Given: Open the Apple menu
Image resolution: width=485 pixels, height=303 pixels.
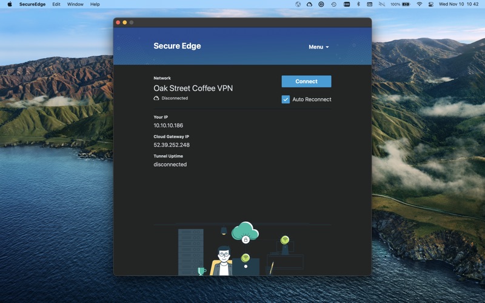Looking at the screenshot, I should (10, 4).
